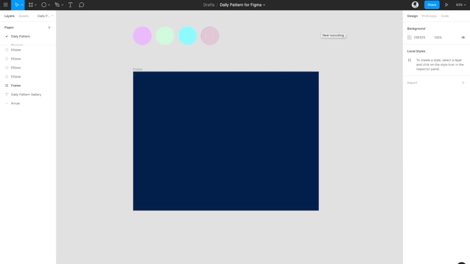The image size is (470, 264).
Task: Click the Share button
Action: click(432, 5)
